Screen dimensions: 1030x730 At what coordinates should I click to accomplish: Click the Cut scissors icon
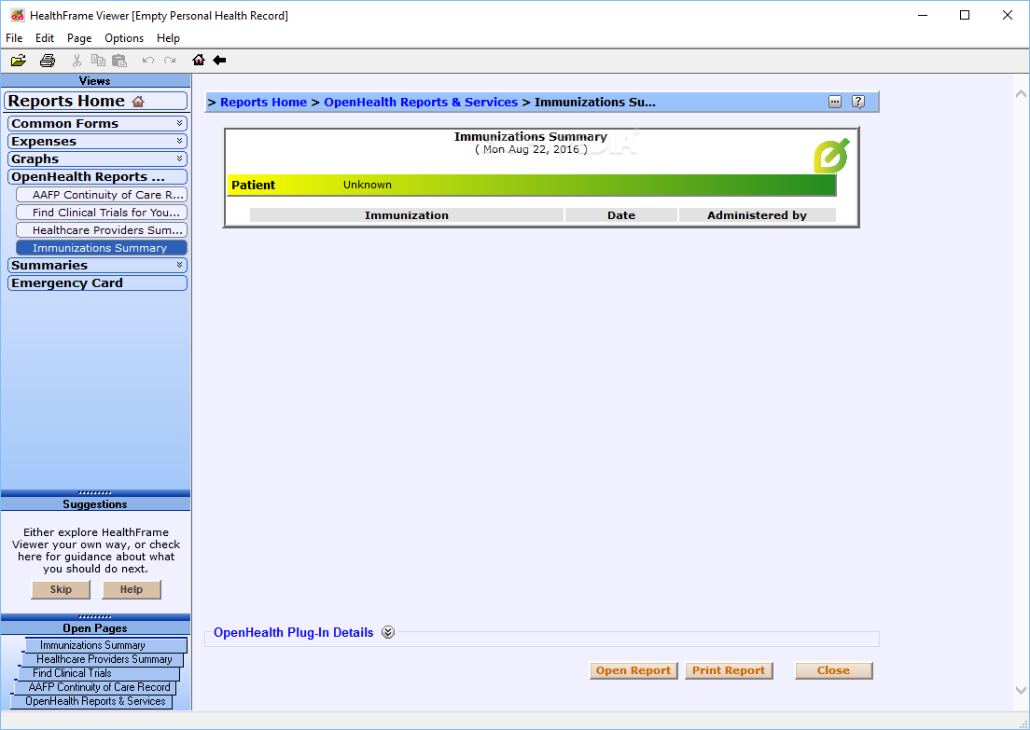77,61
